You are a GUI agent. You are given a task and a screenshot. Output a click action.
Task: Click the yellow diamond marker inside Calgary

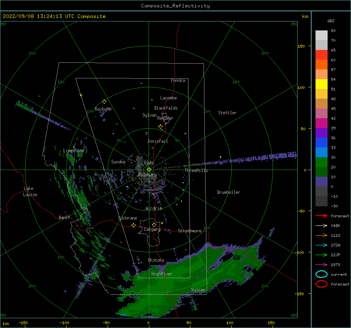coord(154,225)
